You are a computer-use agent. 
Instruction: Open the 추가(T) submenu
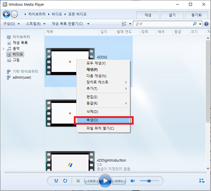(x=103, y=88)
